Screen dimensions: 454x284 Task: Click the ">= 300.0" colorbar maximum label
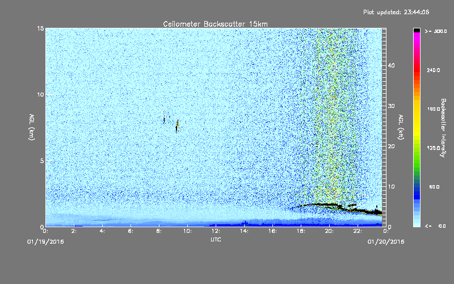(x=436, y=31)
